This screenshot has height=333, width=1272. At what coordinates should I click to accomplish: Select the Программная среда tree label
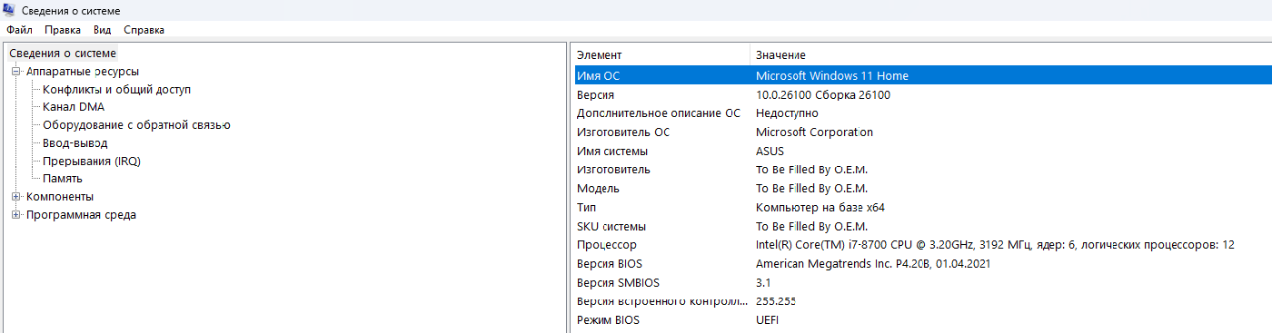pyautogui.click(x=81, y=214)
